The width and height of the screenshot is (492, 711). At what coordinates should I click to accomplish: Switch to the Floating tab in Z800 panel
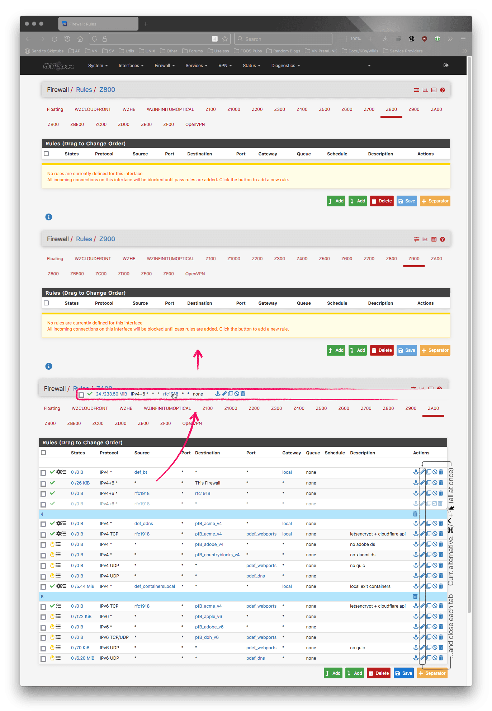[x=55, y=109]
